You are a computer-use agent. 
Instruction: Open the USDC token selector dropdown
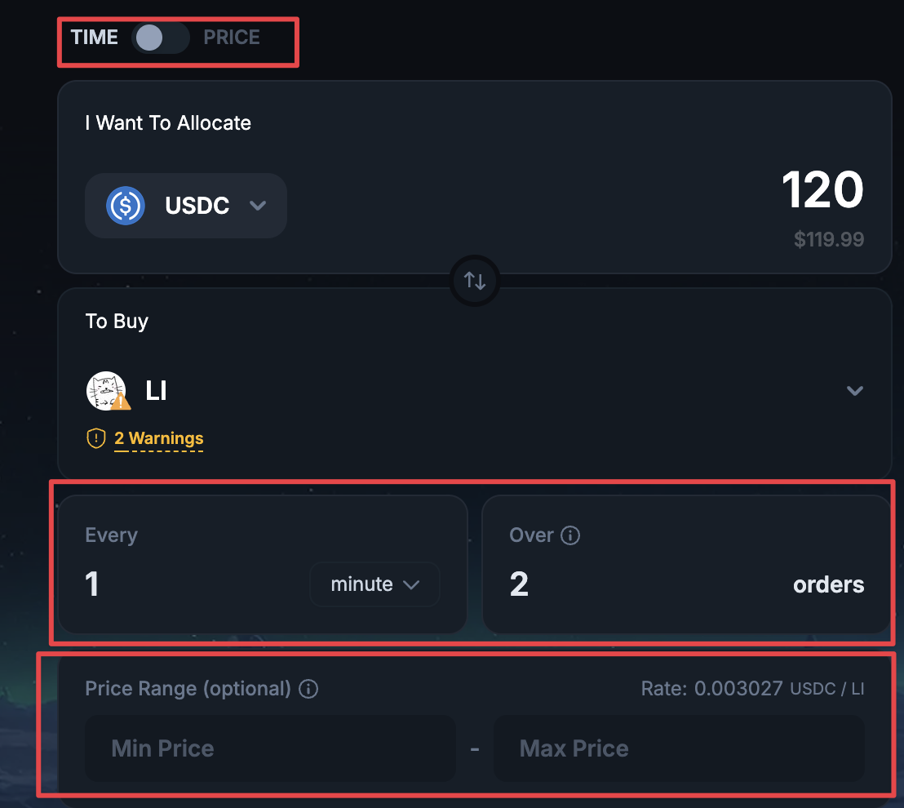pos(186,206)
